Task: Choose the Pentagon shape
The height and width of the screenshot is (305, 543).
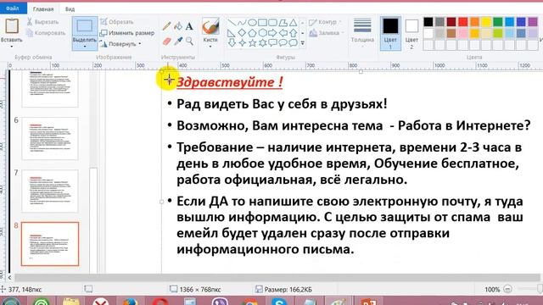Action: click(x=252, y=33)
